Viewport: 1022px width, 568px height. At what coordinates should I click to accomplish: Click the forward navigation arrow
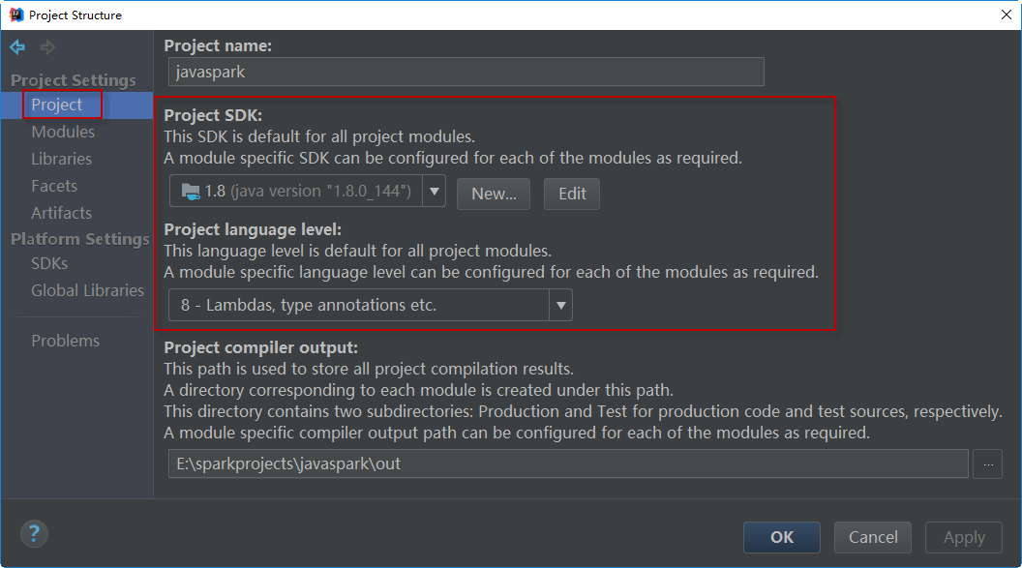[47, 47]
